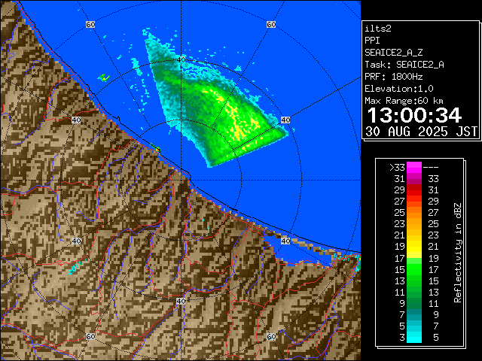The image size is (482, 361).
Task: Click the red 29-31 dBZ legend swatch
Action: (414, 190)
